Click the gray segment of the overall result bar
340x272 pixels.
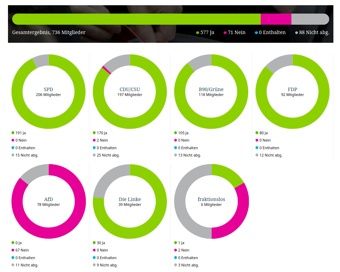310,19
